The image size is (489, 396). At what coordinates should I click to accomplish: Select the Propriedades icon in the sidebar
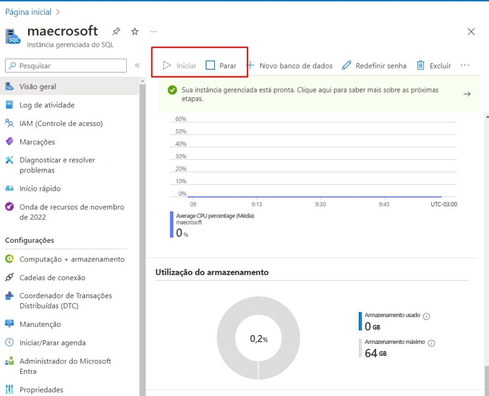pos(9,389)
